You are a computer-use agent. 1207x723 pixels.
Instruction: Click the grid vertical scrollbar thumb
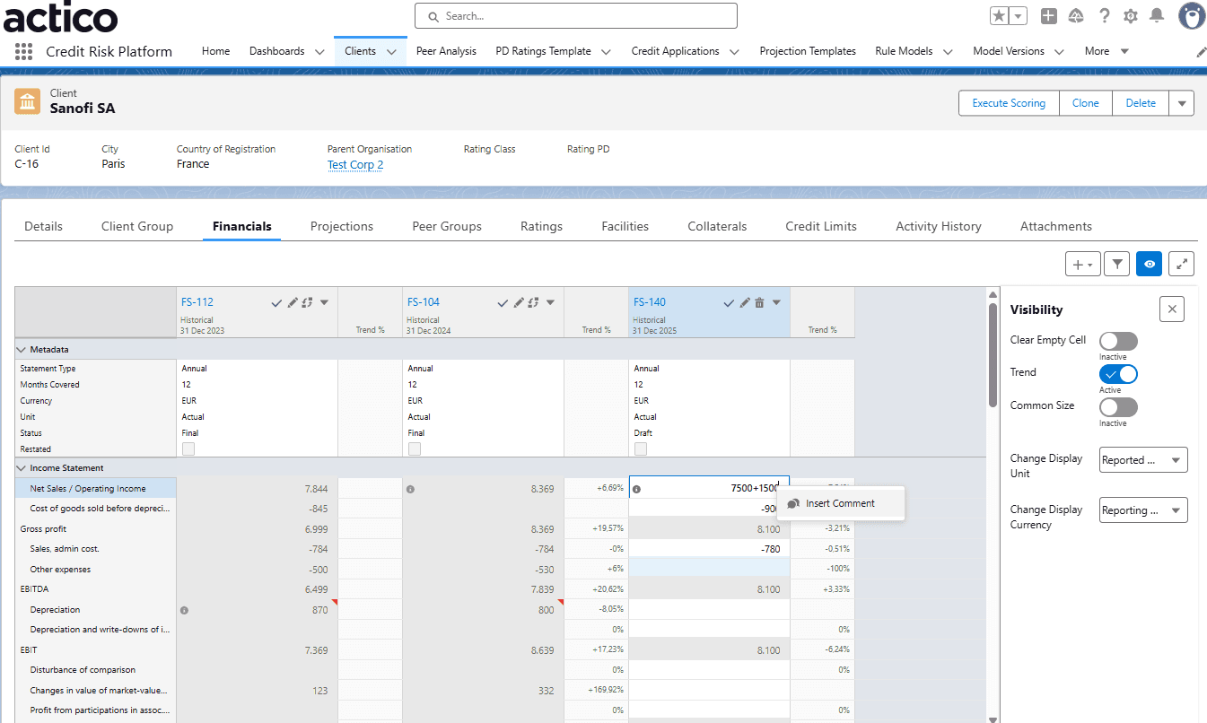coord(993,354)
